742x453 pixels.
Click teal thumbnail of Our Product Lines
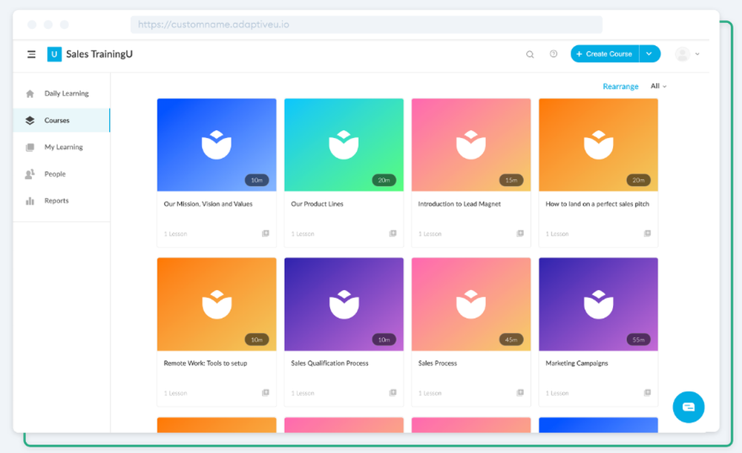click(x=344, y=145)
